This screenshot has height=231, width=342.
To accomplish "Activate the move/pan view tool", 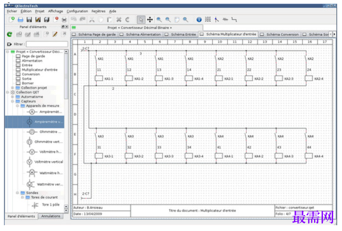I will 150,20.
